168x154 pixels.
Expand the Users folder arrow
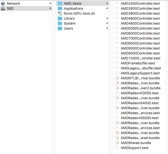point(107,28)
